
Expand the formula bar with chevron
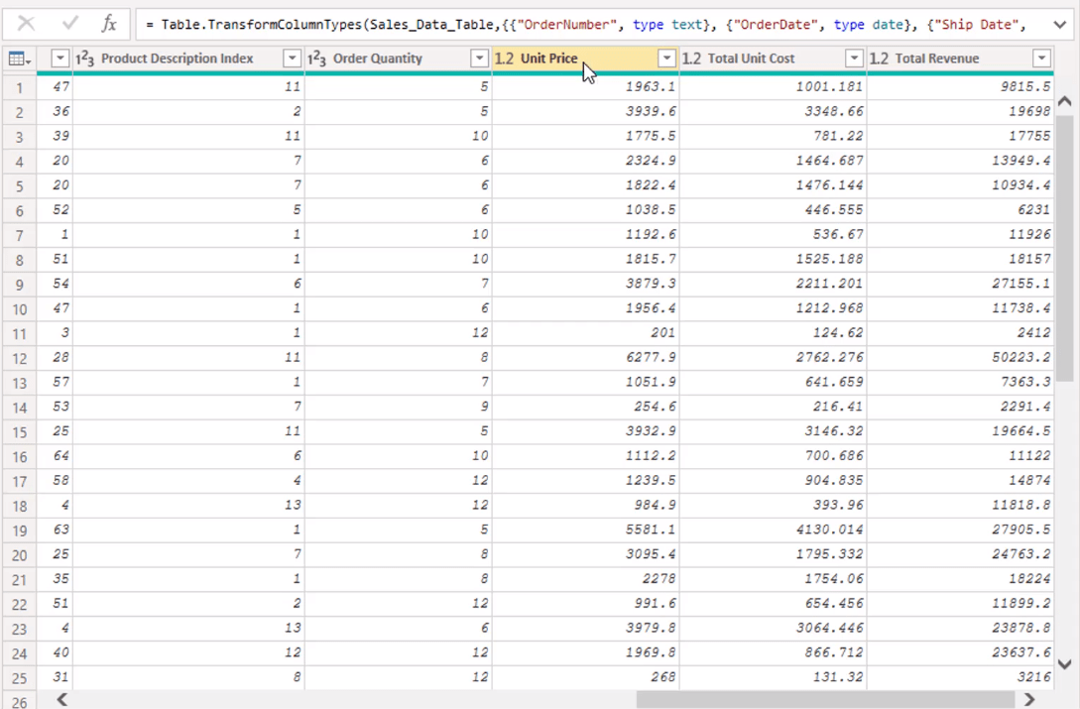coord(1059,25)
